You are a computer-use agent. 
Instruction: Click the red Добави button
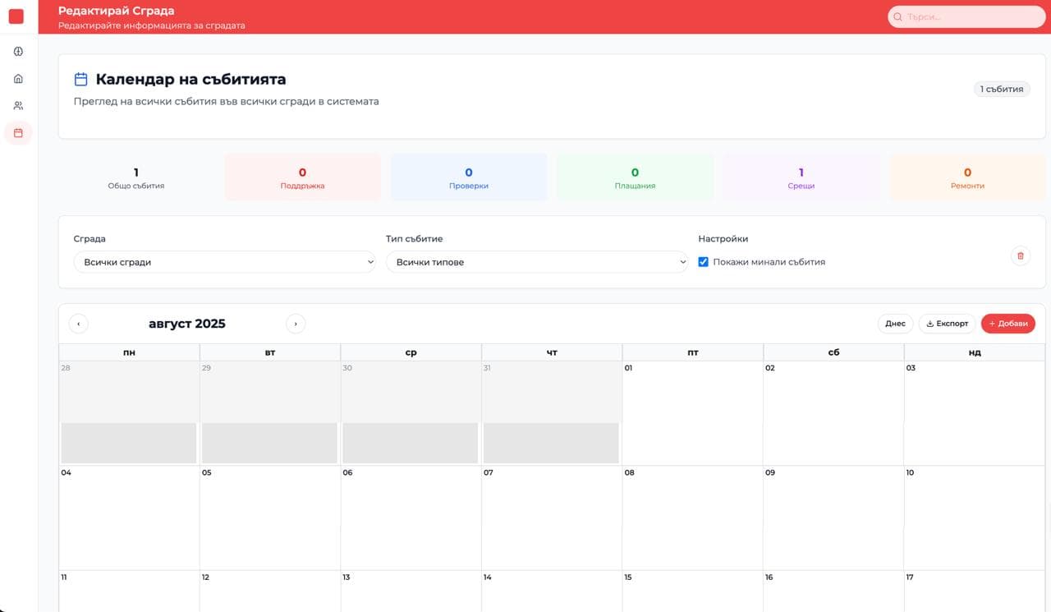click(1008, 324)
